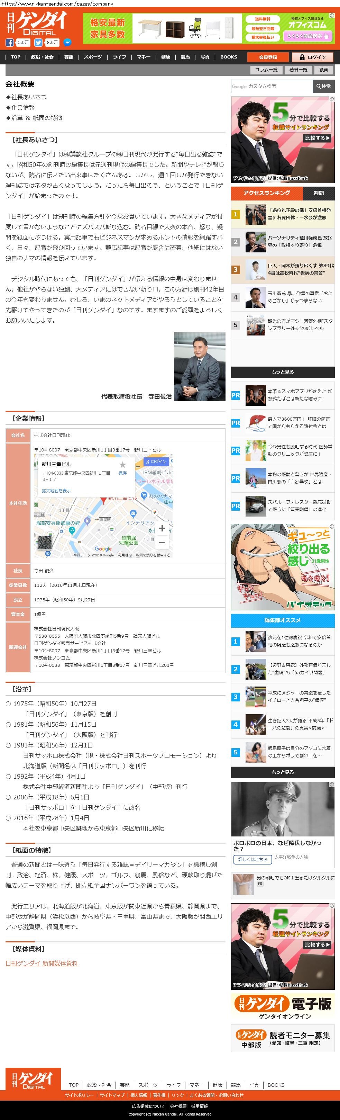The height and width of the screenshot is (1120, 340).
Task: Click 個人情報 footer link
Action: pos(139,1095)
